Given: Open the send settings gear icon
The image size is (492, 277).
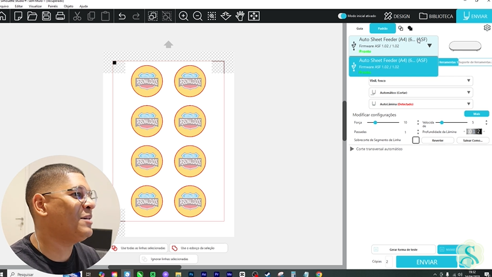Looking at the screenshot, I should pos(487,28).
